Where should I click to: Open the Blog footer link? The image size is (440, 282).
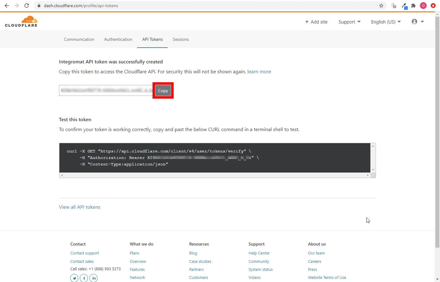point(193,253)
